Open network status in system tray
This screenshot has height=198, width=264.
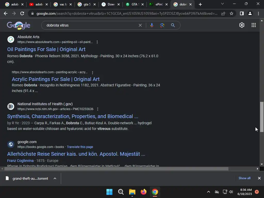(x=225, y=192)
